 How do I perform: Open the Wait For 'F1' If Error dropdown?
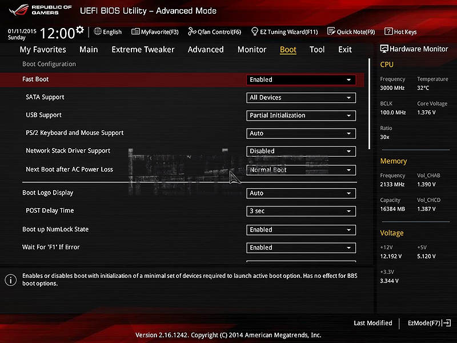(301, 248)
